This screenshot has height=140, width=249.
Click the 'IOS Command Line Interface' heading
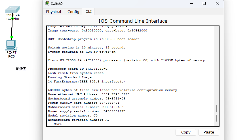[133, 21]
